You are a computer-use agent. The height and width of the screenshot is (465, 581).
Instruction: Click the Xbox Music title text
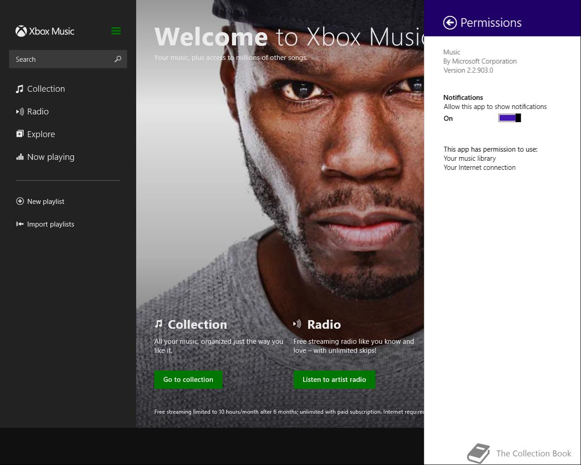tap(51, 31)
